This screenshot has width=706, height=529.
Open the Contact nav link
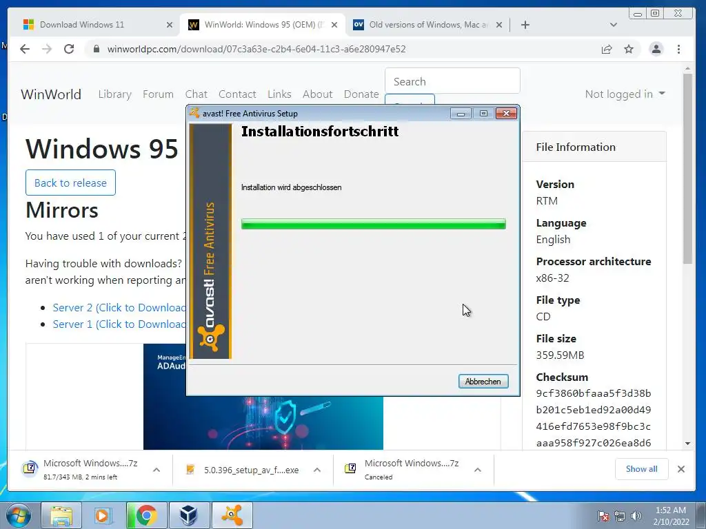[x=237, y=94]
